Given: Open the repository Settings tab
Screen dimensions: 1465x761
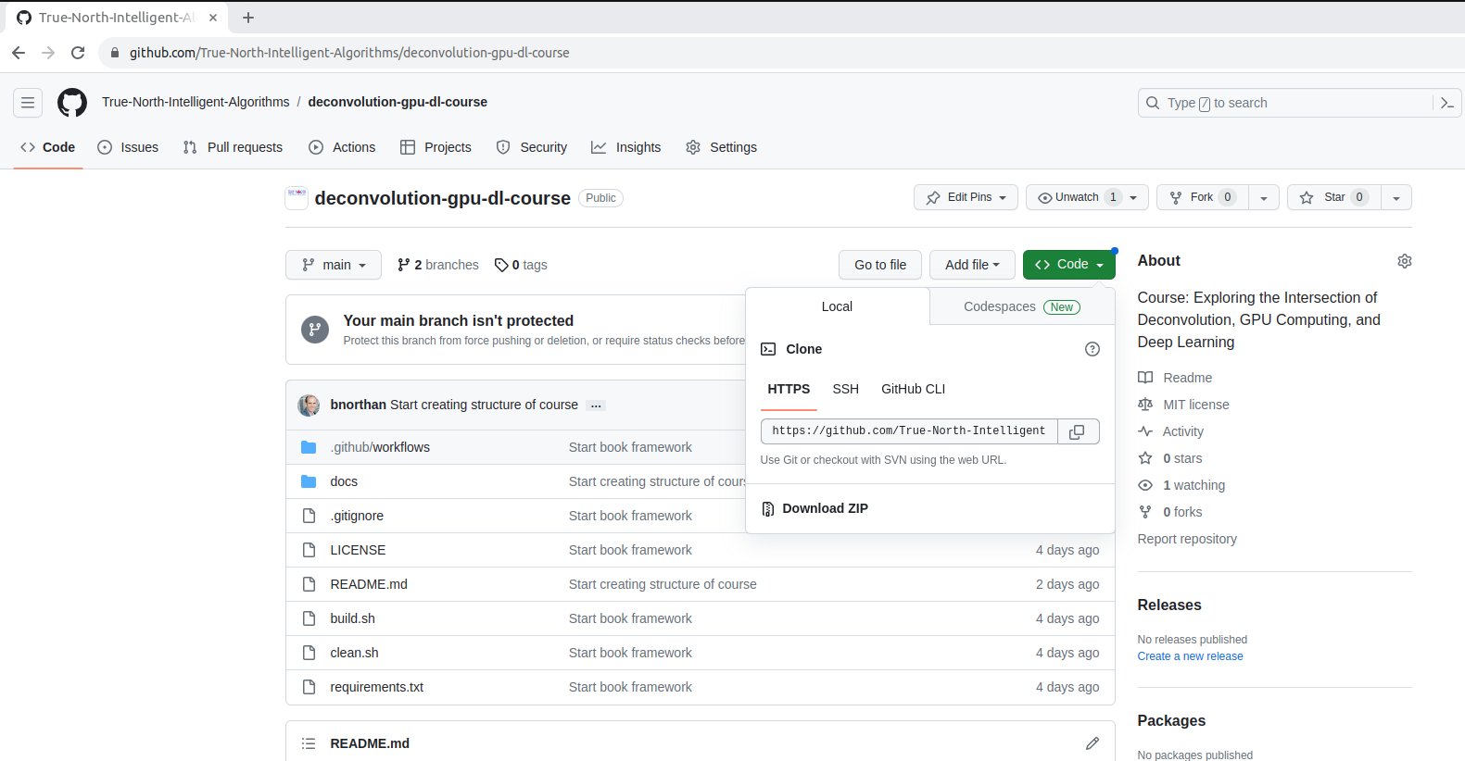Looking at the screenshot, I should [x=721, y=147].
